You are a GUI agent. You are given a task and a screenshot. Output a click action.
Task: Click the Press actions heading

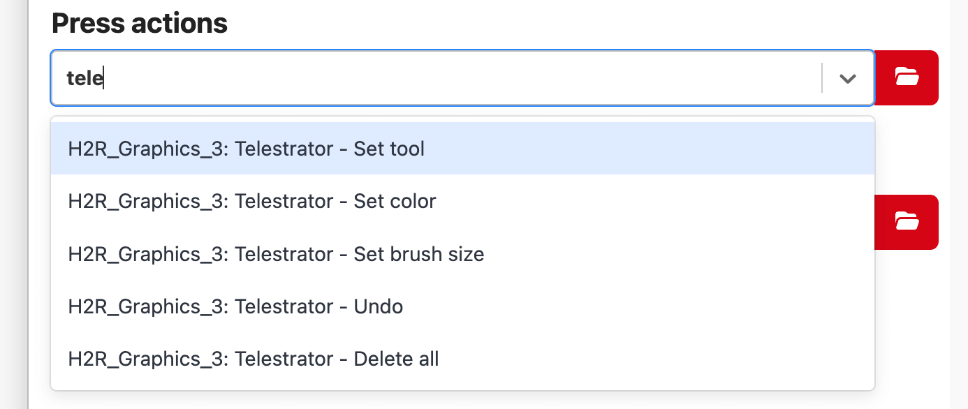coord(140,23)
